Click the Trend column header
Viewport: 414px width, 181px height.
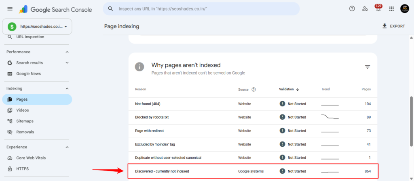pos(325,89)
